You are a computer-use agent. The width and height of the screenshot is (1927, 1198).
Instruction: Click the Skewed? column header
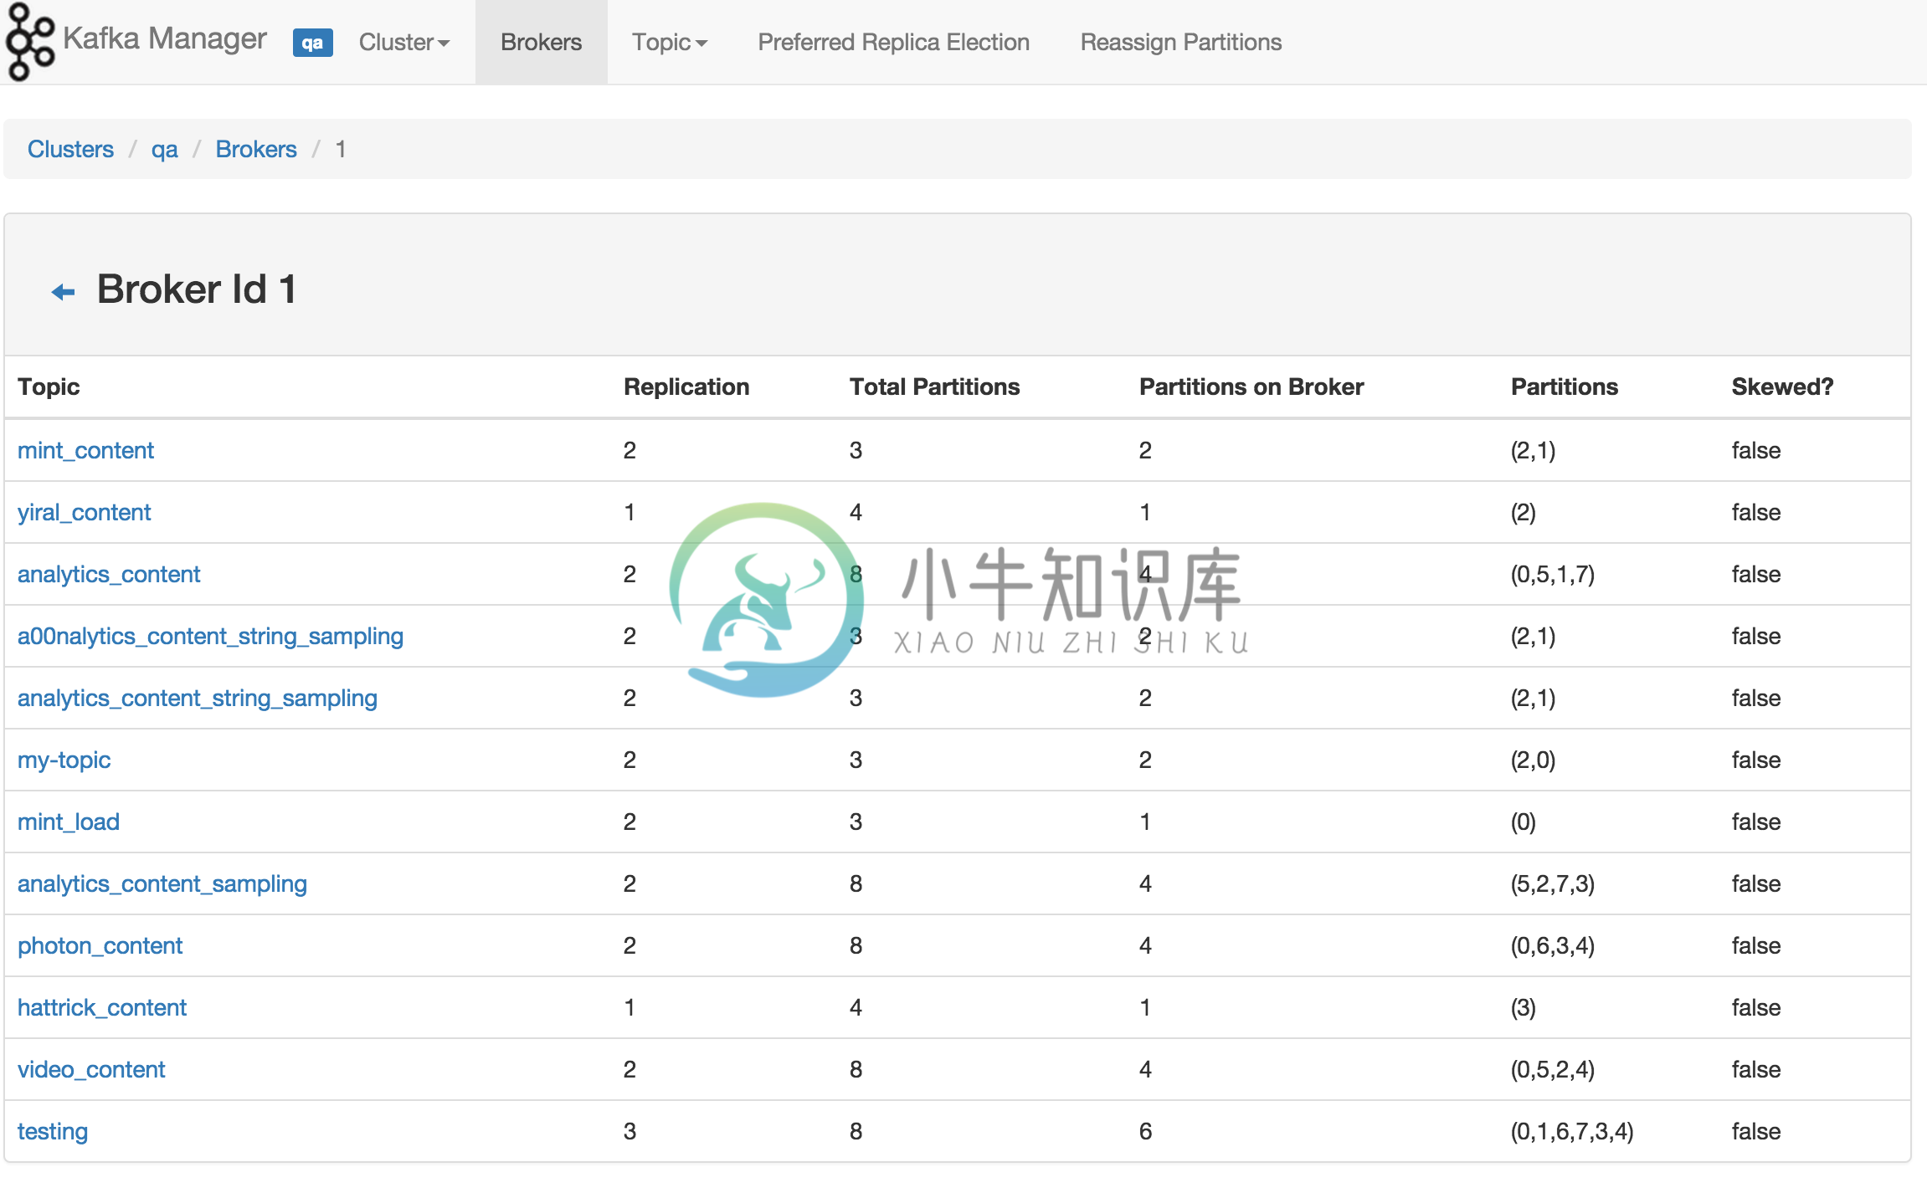click(x=1782, y=387)
